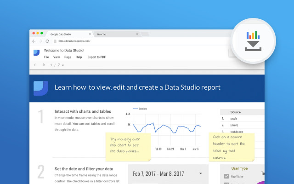Click the export extension icon in the circle
This screenshot has width=294, height=184.
253,41
